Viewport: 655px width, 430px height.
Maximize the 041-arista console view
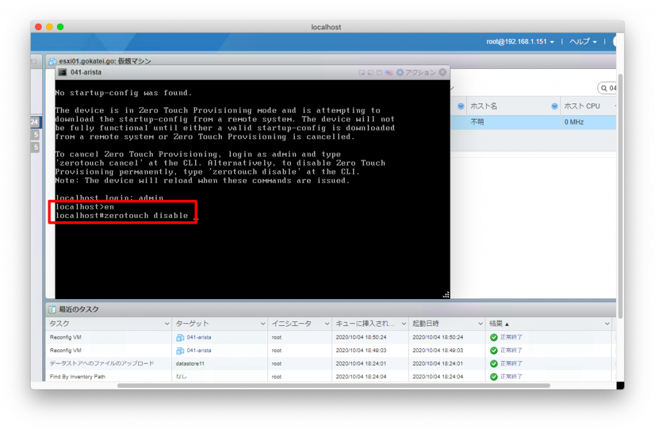point(379,72)
